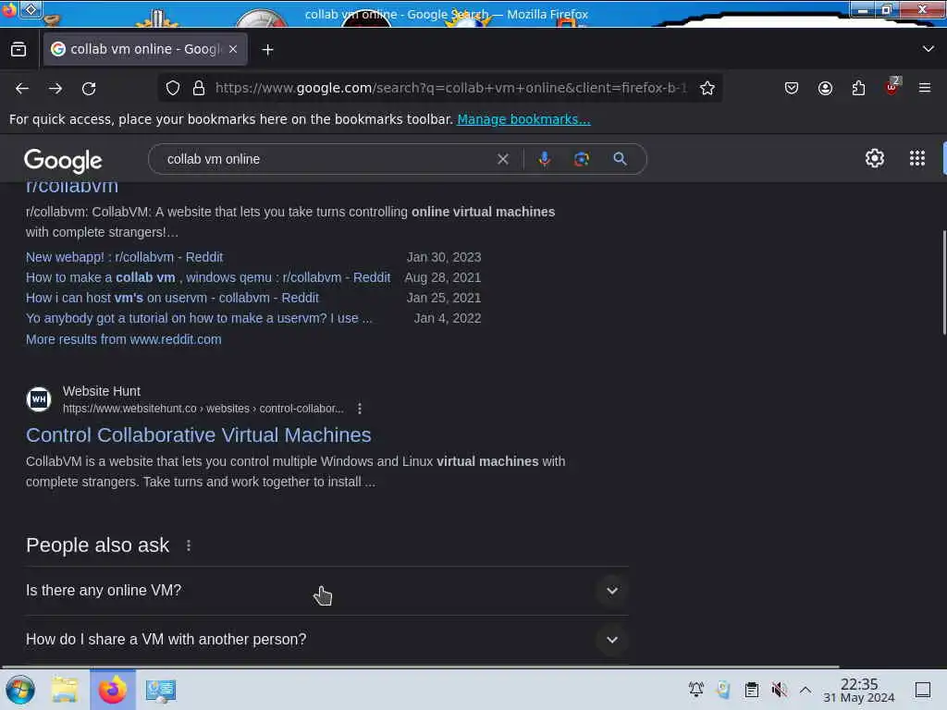Open r/collabvm result title
Image resolution: width=947 pixels, height=710 pixels.
point(72,187)
